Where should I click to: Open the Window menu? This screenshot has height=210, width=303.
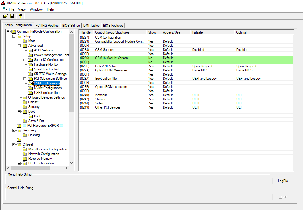pyautogui.click(x=36, y=9)
